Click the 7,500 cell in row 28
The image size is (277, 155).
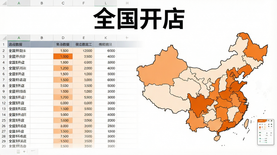point(63,136)
